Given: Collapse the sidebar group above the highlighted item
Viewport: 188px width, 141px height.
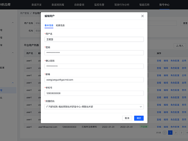Looking at the screenshot, I should pyautogui.click(x=13, y=83).
